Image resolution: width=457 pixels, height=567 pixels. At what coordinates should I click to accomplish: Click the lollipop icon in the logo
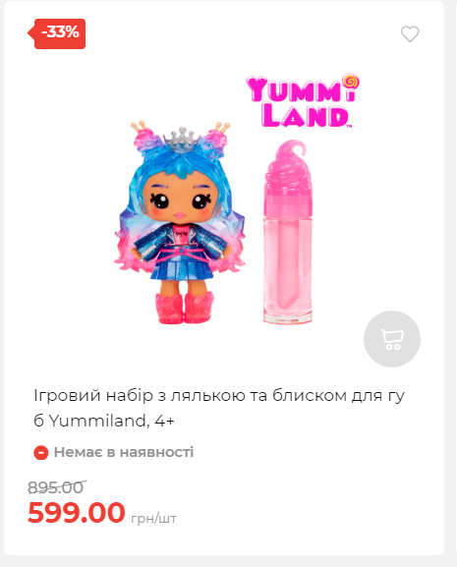coord(351,81)
